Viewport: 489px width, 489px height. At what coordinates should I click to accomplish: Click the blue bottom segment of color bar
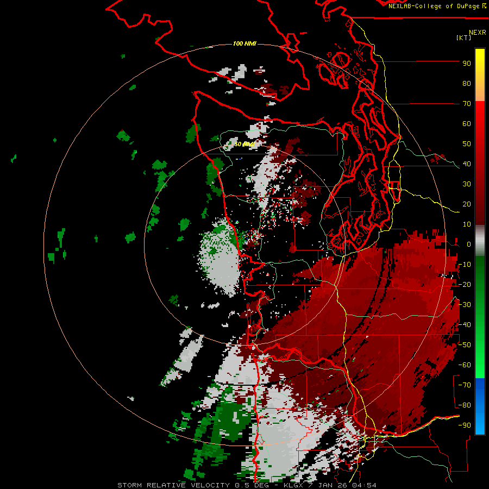tap(480, 406)
